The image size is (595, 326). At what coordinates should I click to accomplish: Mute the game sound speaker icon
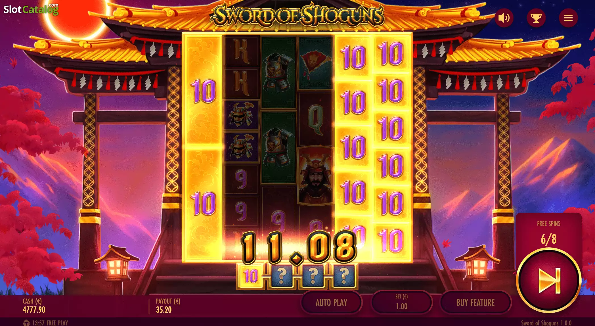(504, 18)
